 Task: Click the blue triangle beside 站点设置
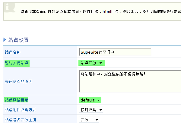5,40
